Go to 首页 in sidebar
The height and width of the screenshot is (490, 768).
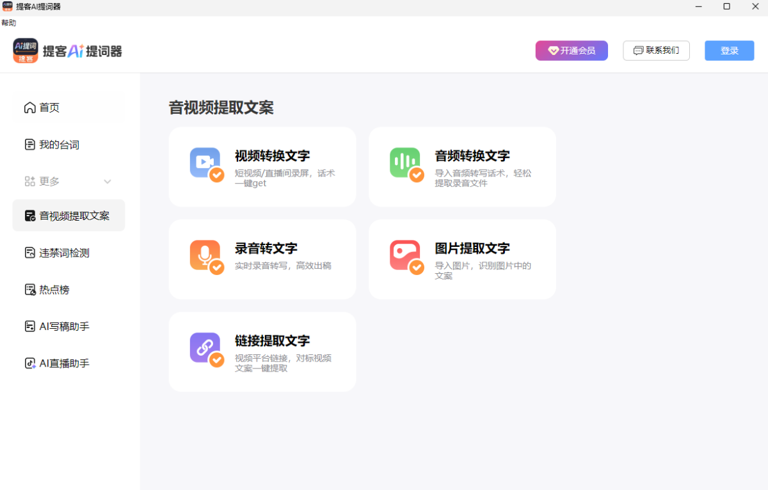tap(68, 107)
